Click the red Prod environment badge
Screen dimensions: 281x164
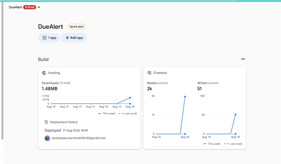30,7
